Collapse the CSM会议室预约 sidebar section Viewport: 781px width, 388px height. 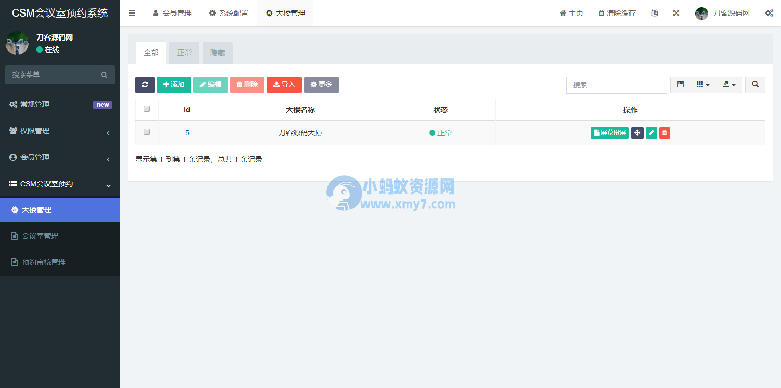[x=60, y=184]
